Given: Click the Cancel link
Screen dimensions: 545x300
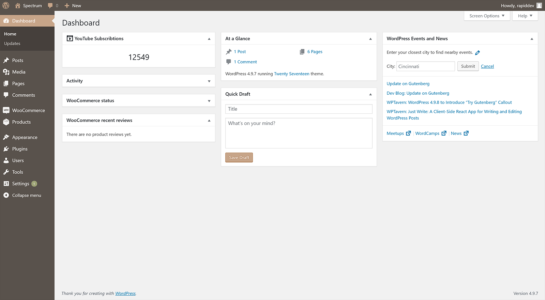Looking at the screenshot, I should click(487, 66).
